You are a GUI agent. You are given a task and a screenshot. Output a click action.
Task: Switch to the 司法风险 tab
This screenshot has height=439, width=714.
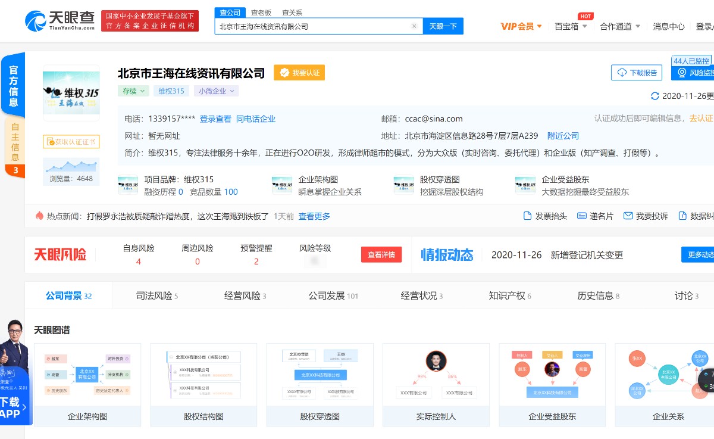pyautogui.click(x=157, y=295)
